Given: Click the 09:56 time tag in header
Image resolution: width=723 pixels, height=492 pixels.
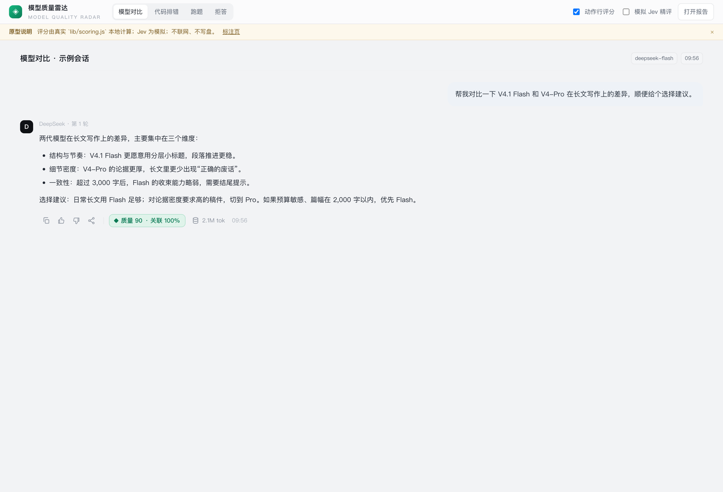Looking at the screenshot, I should (x=691, y=58).
